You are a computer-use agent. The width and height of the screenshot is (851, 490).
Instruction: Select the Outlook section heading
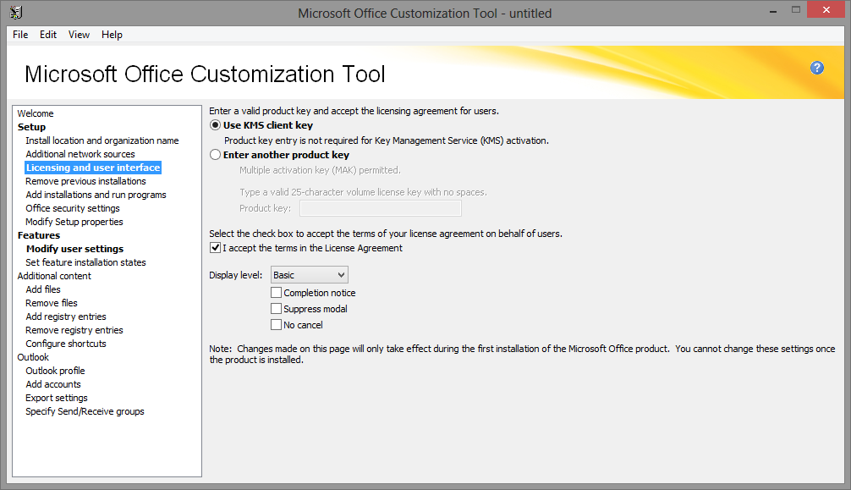tap(33, 358)
